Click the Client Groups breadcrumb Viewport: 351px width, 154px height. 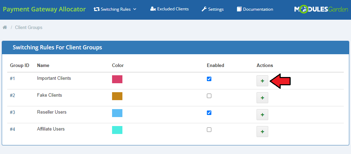click(x=29, y=28)
